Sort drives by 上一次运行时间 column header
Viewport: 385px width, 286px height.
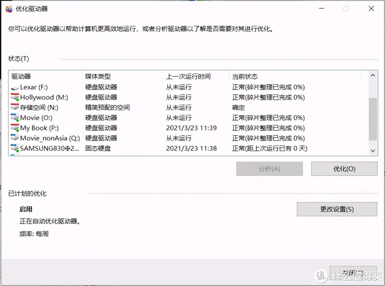click(188, 76)
